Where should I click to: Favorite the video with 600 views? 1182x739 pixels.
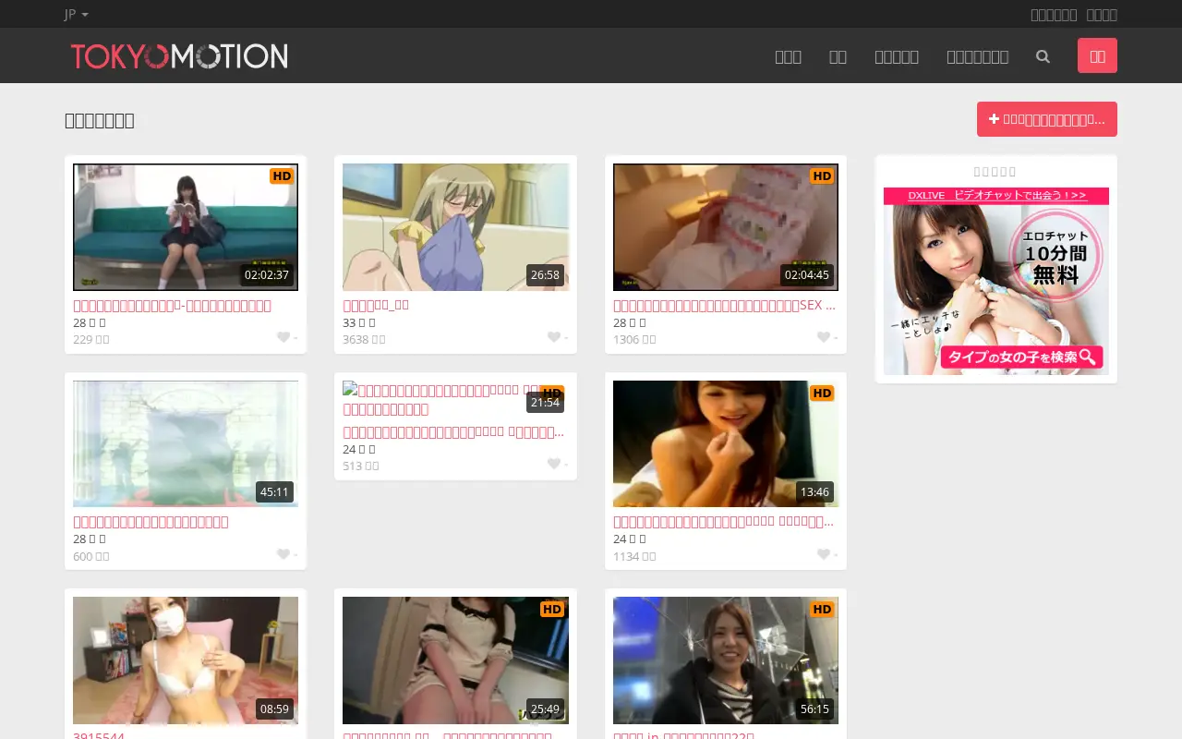tap(283, 554)
